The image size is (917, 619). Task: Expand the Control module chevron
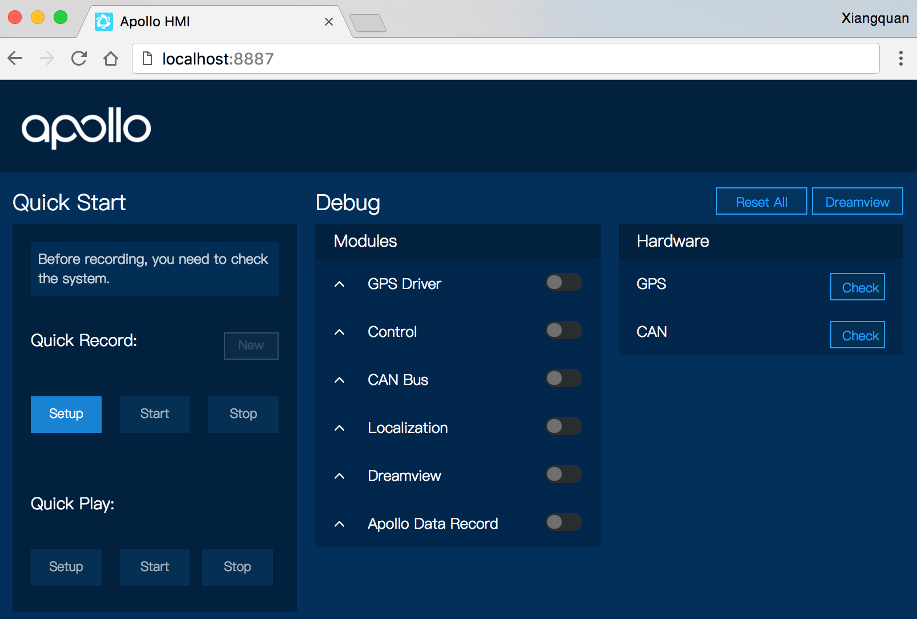(339, 332)
